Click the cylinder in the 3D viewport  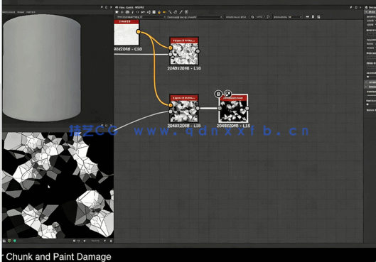(42, 67)
